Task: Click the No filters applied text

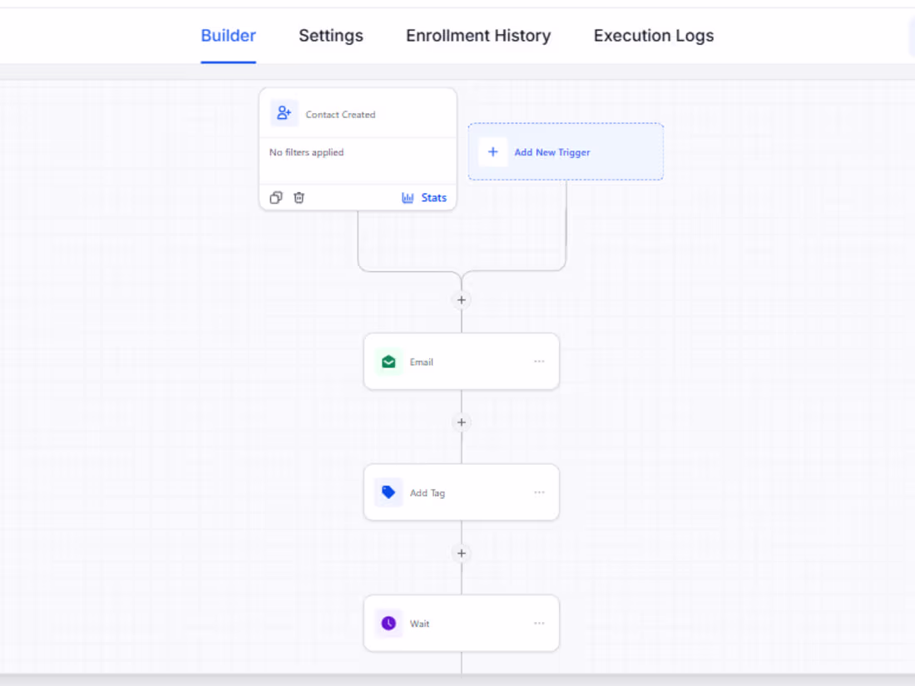Action: pos(306,152)
